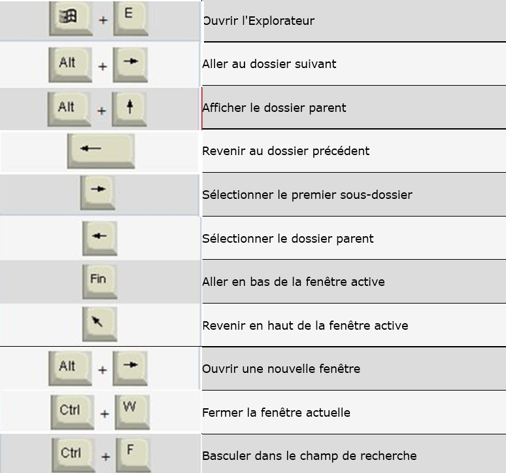The width and height of the screenshot is (506, 473).
Task: Click Ctrl key in Fermer la fenêtre row
Action: 73,412
